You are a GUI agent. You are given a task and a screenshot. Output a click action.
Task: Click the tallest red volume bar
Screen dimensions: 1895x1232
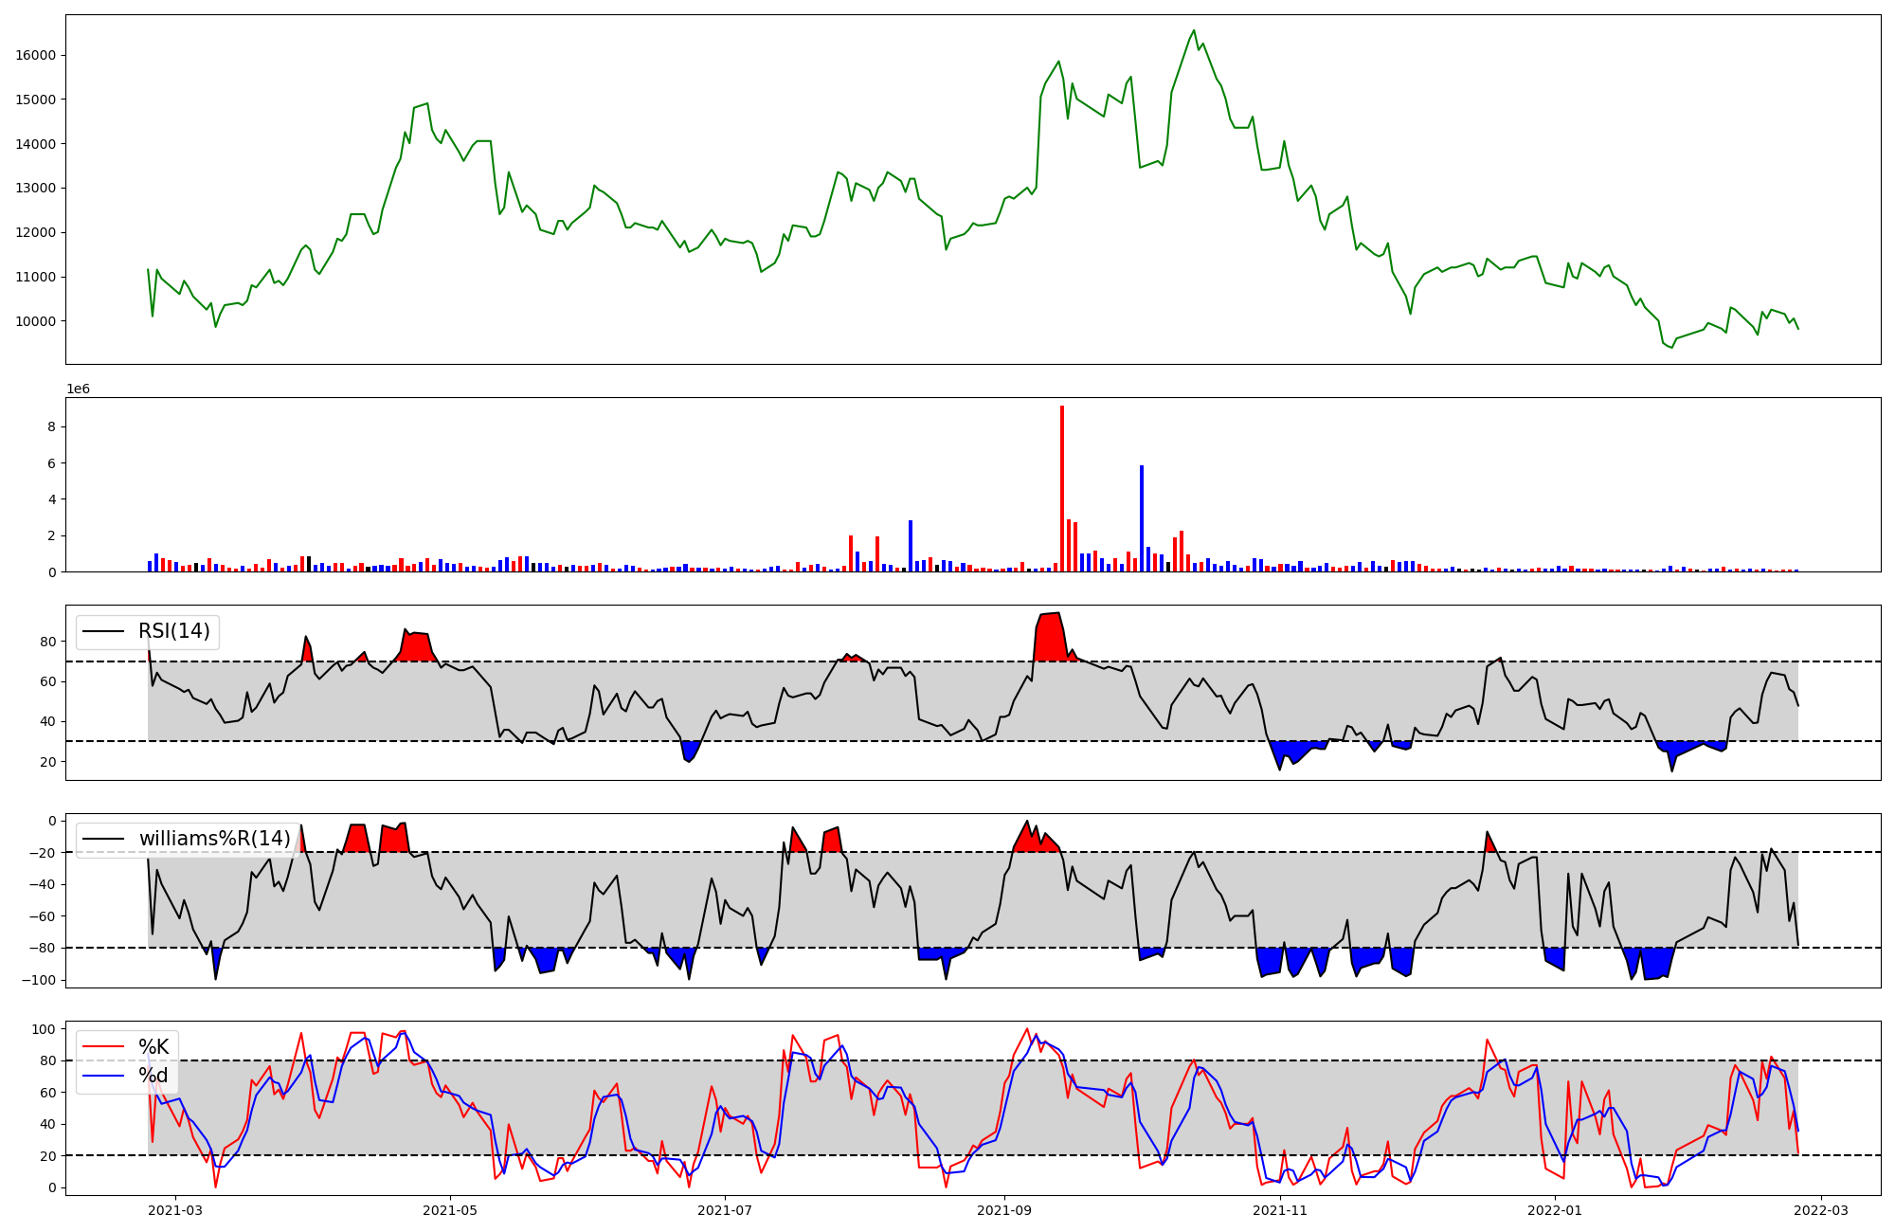click(1062, 488)
